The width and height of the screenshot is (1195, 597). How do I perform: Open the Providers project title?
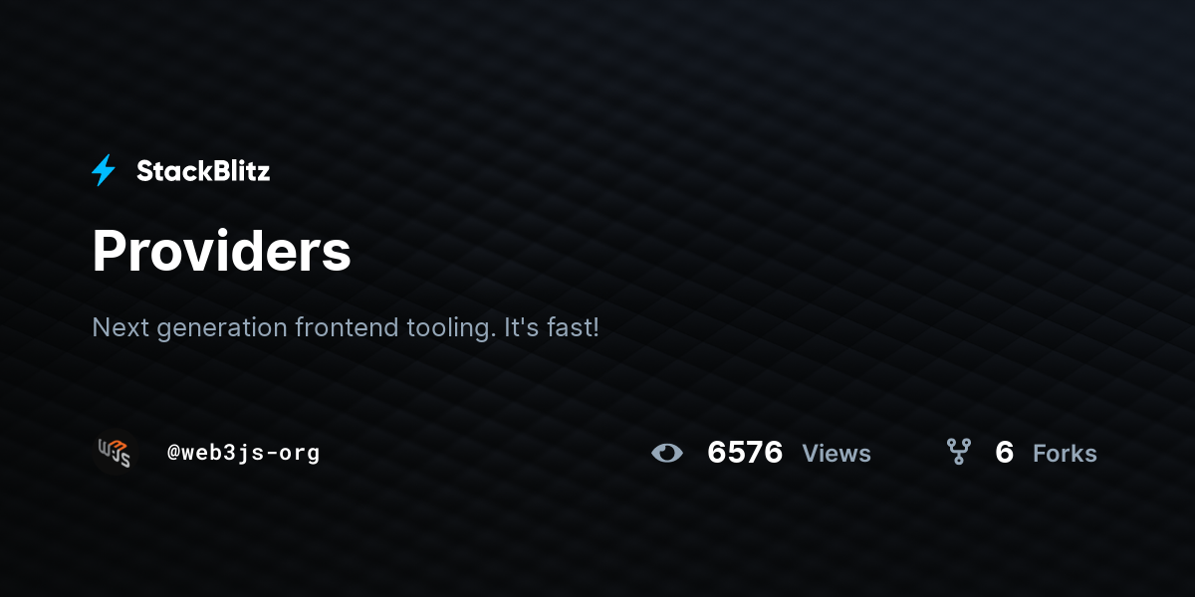click(x=221, y=251)
